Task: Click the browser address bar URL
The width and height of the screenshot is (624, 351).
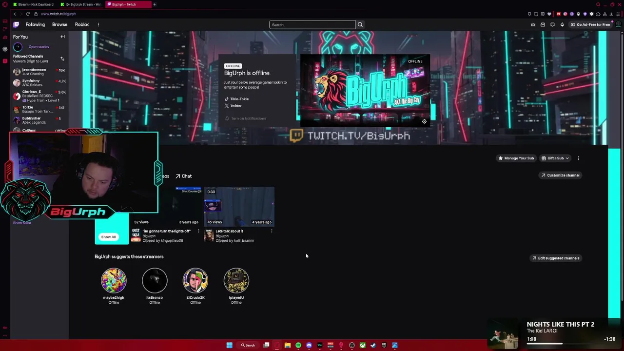Action: (58, 14)
